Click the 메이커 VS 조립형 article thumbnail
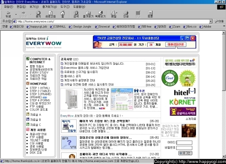Viewport: 226px width, 164px height. click(69, 126)
